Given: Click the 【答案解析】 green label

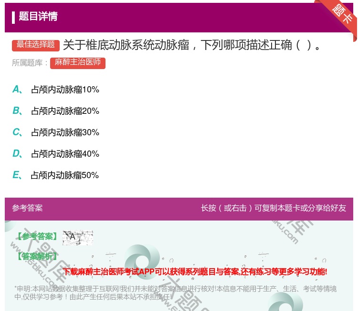Looking at the screenshot, I should (37, 257).
